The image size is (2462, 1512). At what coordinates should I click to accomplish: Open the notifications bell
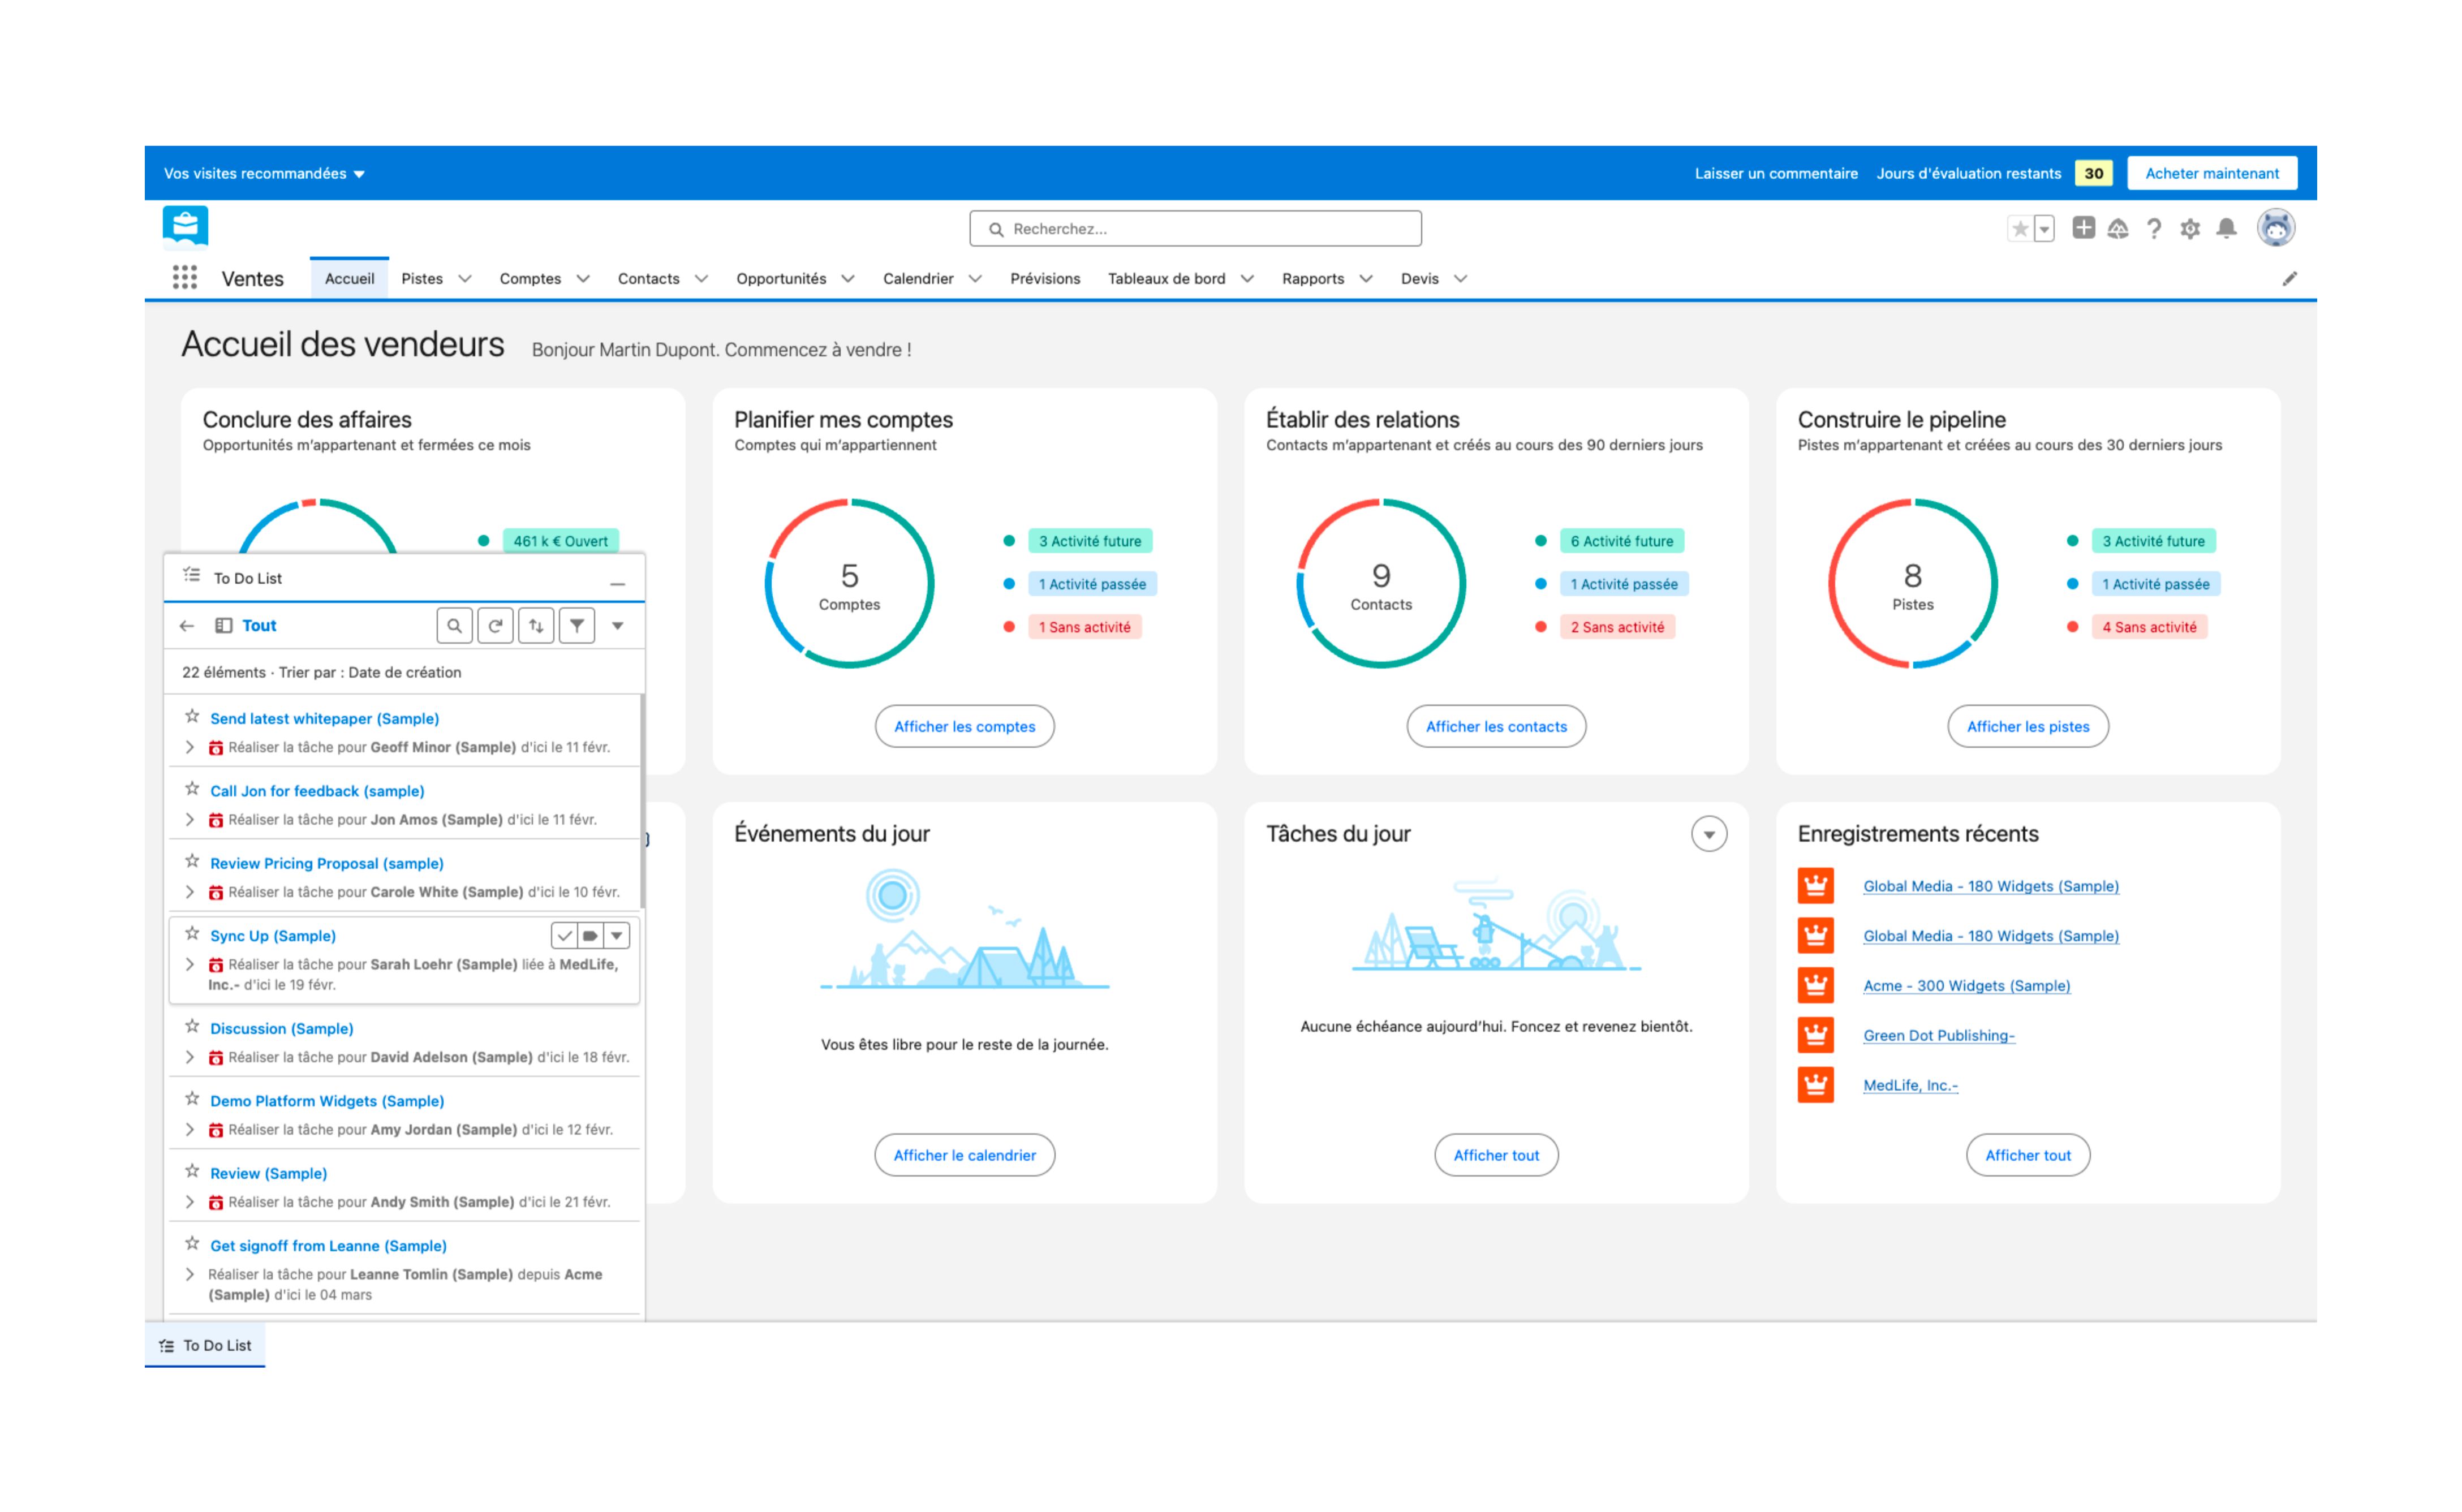[x=2226, y=229]
